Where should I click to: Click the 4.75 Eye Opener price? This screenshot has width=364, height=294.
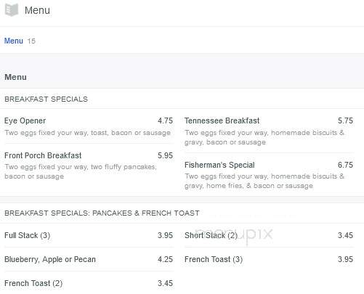click(x=165, y=121)
